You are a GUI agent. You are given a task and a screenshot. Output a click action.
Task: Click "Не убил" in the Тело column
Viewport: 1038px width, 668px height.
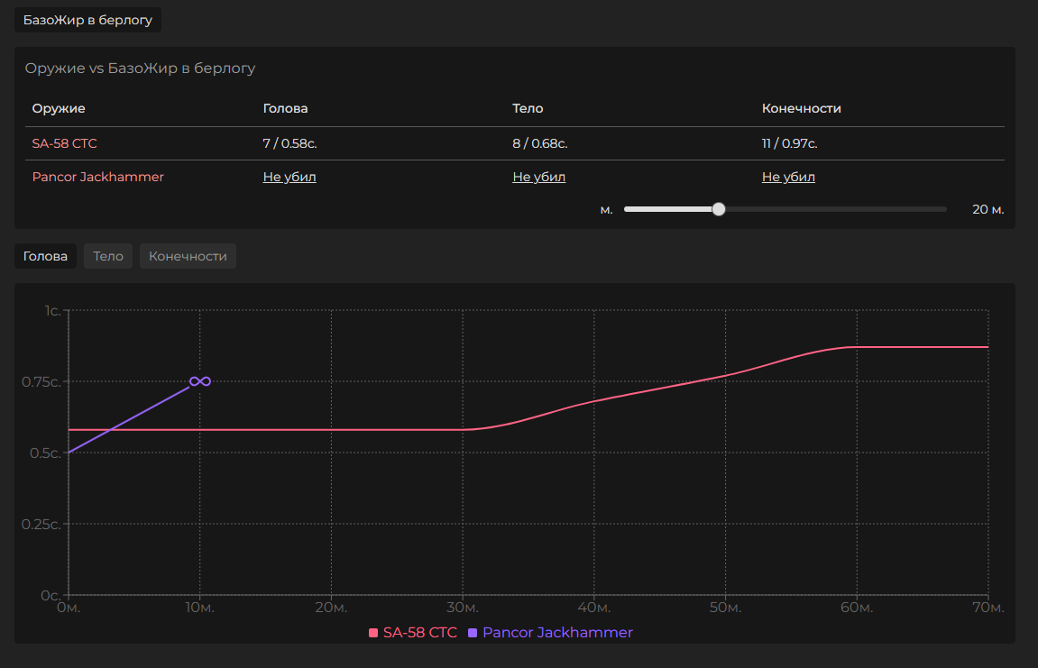(538, 177)
